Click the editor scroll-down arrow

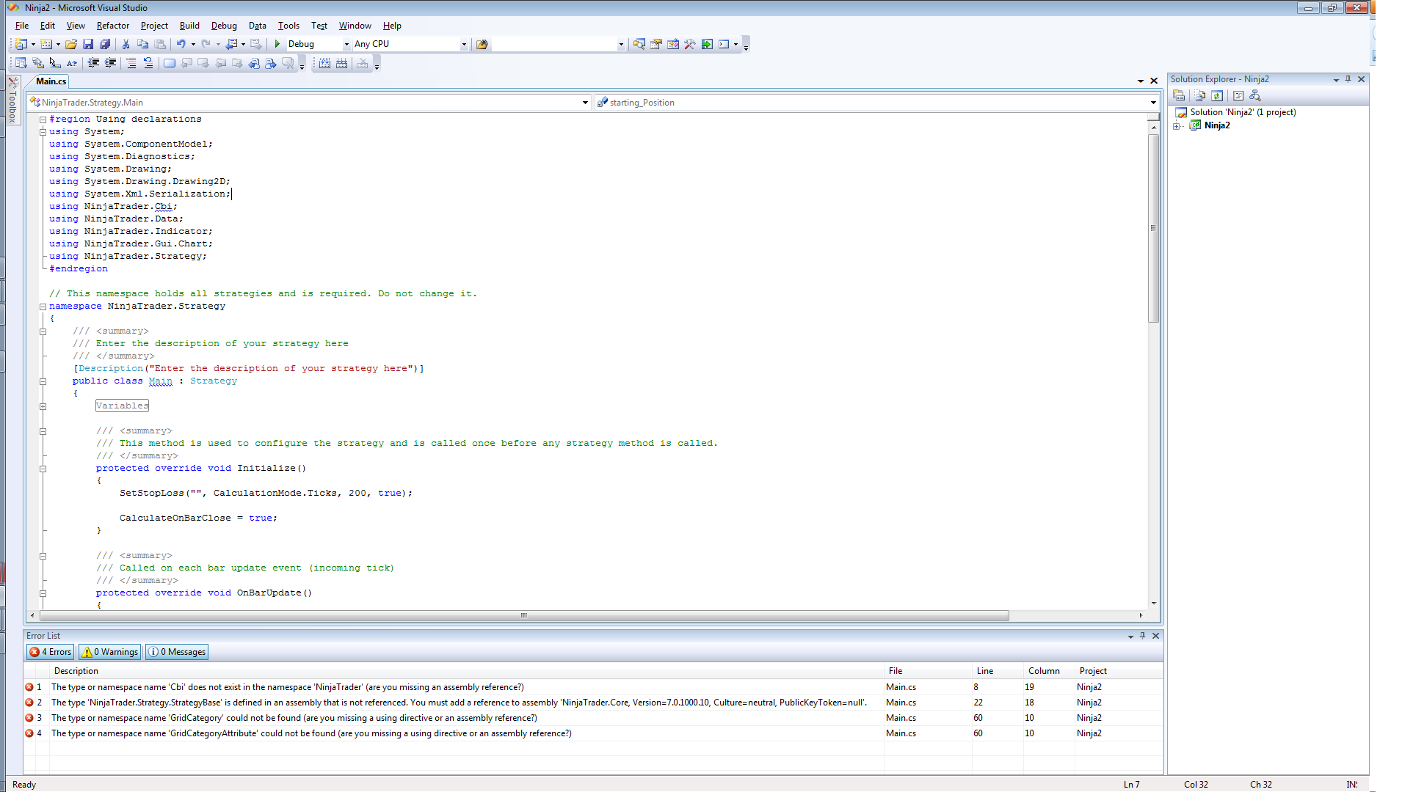click(1154, 604)
